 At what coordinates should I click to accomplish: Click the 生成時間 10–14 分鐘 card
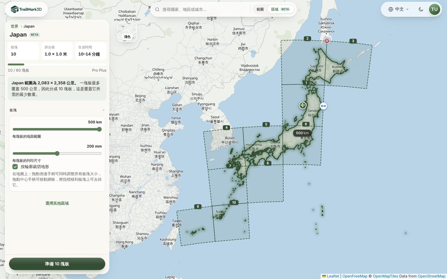91,51
